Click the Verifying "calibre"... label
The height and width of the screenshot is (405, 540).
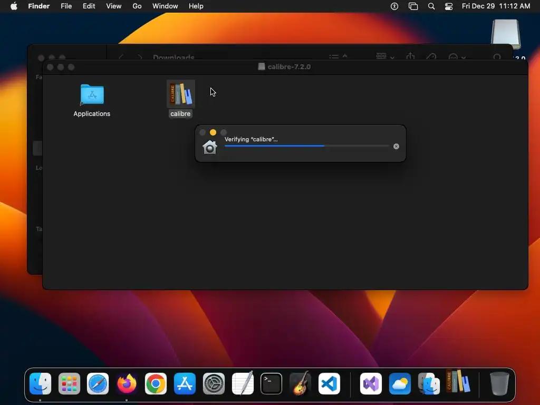pos(251,139)
